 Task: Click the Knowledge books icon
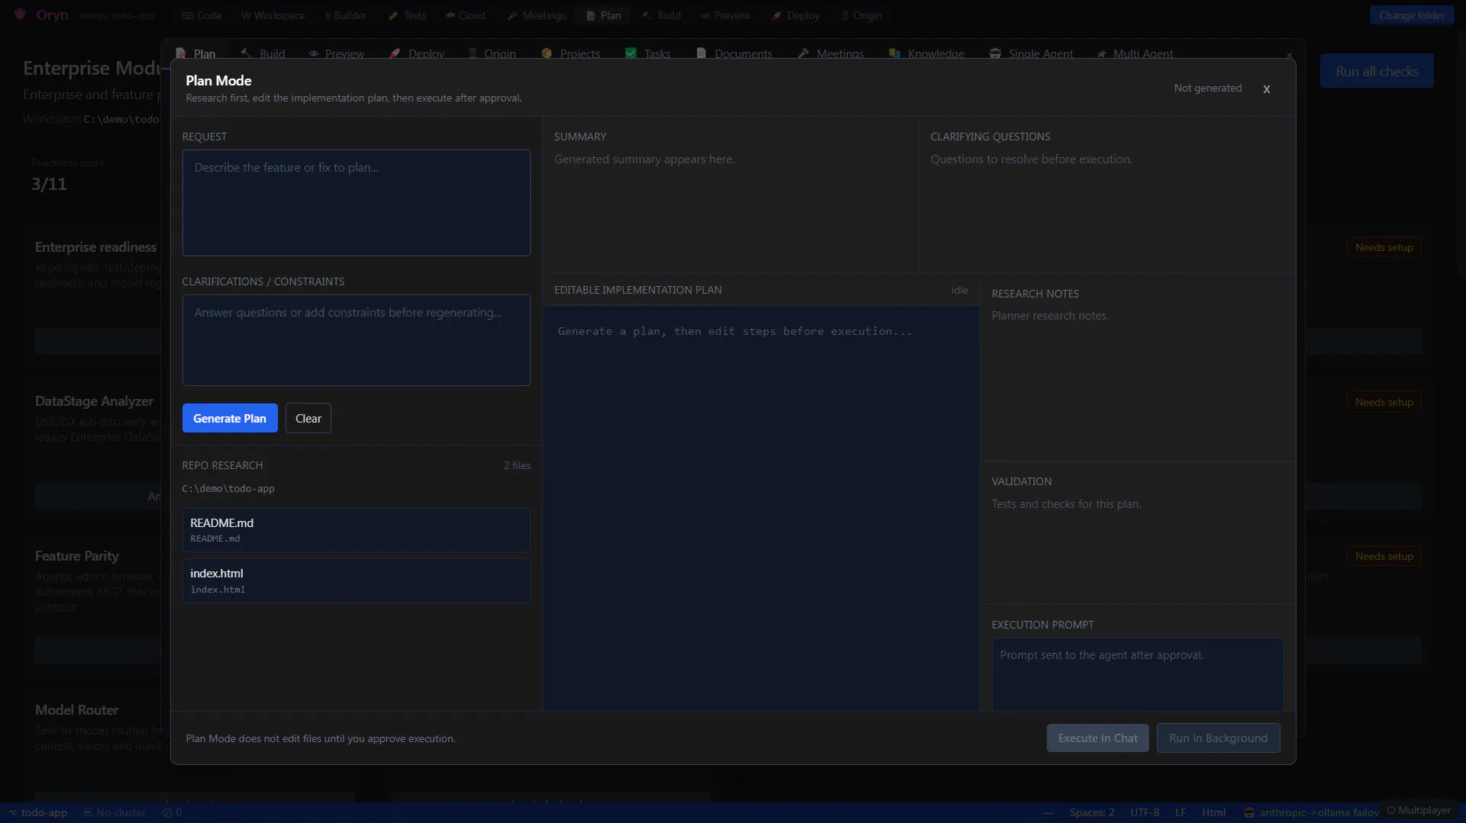895,53
